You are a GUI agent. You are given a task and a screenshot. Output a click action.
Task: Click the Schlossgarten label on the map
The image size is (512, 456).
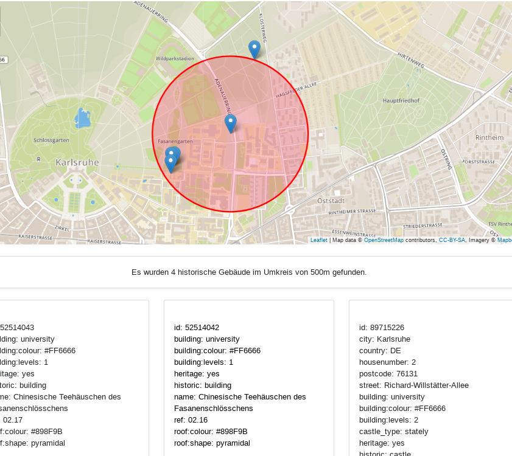51,140
